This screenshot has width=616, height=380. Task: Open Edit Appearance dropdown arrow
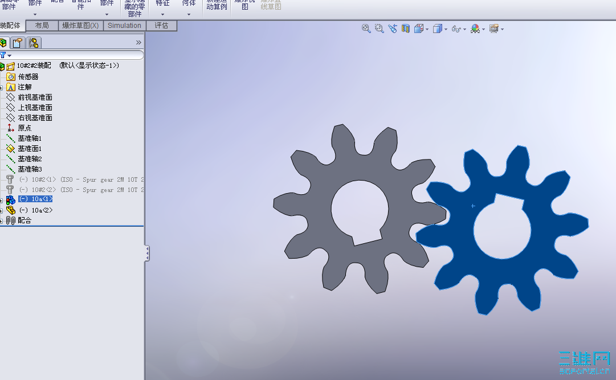[x=484, y=30]
